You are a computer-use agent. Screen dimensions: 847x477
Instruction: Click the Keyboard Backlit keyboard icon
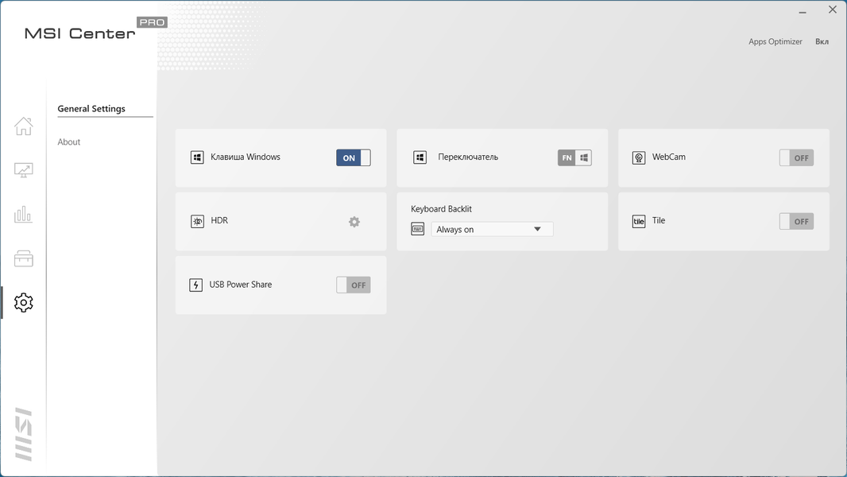(418, 229)
